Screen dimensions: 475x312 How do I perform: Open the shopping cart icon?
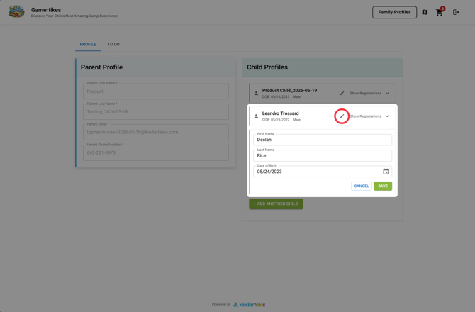click(x=440, y=12)
